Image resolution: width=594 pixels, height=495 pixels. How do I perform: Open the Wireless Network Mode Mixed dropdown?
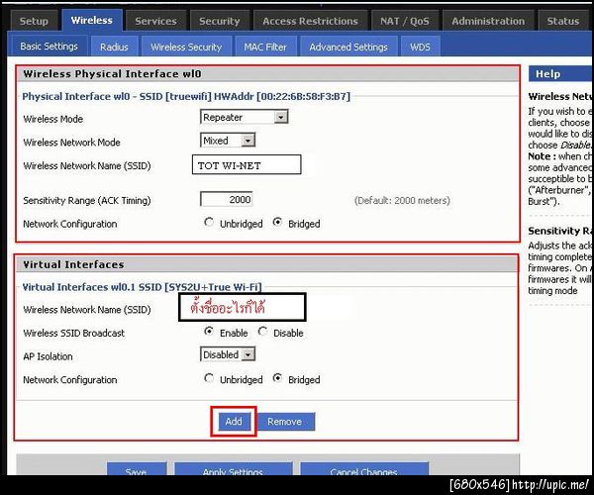[228, 141]
